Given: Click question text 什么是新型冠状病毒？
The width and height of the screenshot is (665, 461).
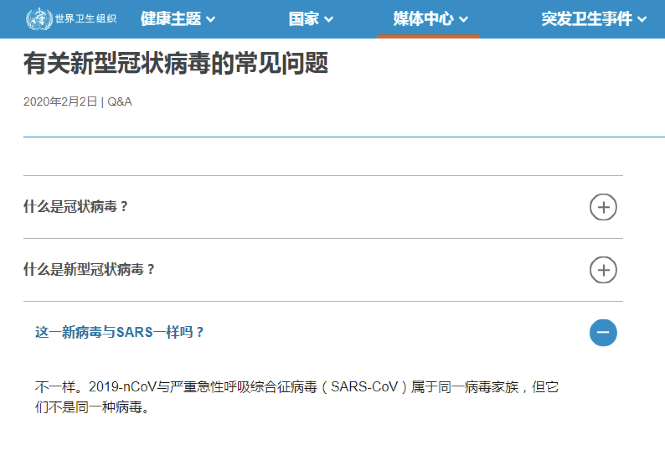Looking at the screenshot, I should (x=89, y=270).
